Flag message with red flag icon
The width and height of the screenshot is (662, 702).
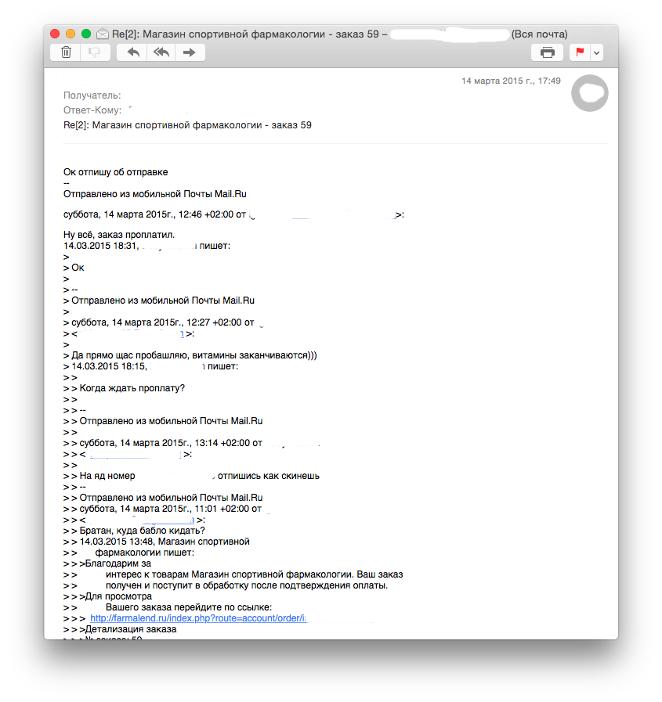pos(580,52)
